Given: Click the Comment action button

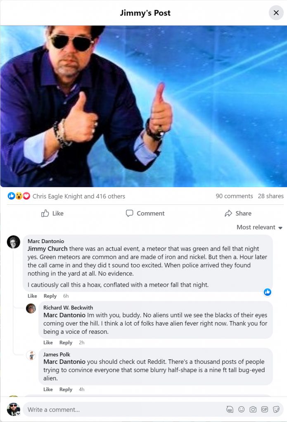Looking at the screenshot, I should click(x=145, y=213).
